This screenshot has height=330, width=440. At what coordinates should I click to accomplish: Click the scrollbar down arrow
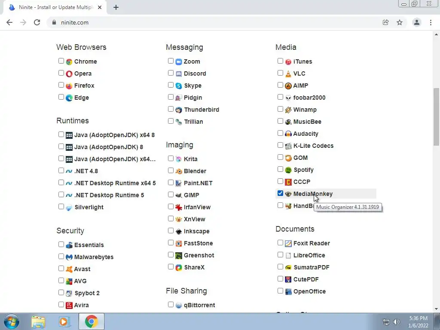pyautogui.click(x=437, y=309)
